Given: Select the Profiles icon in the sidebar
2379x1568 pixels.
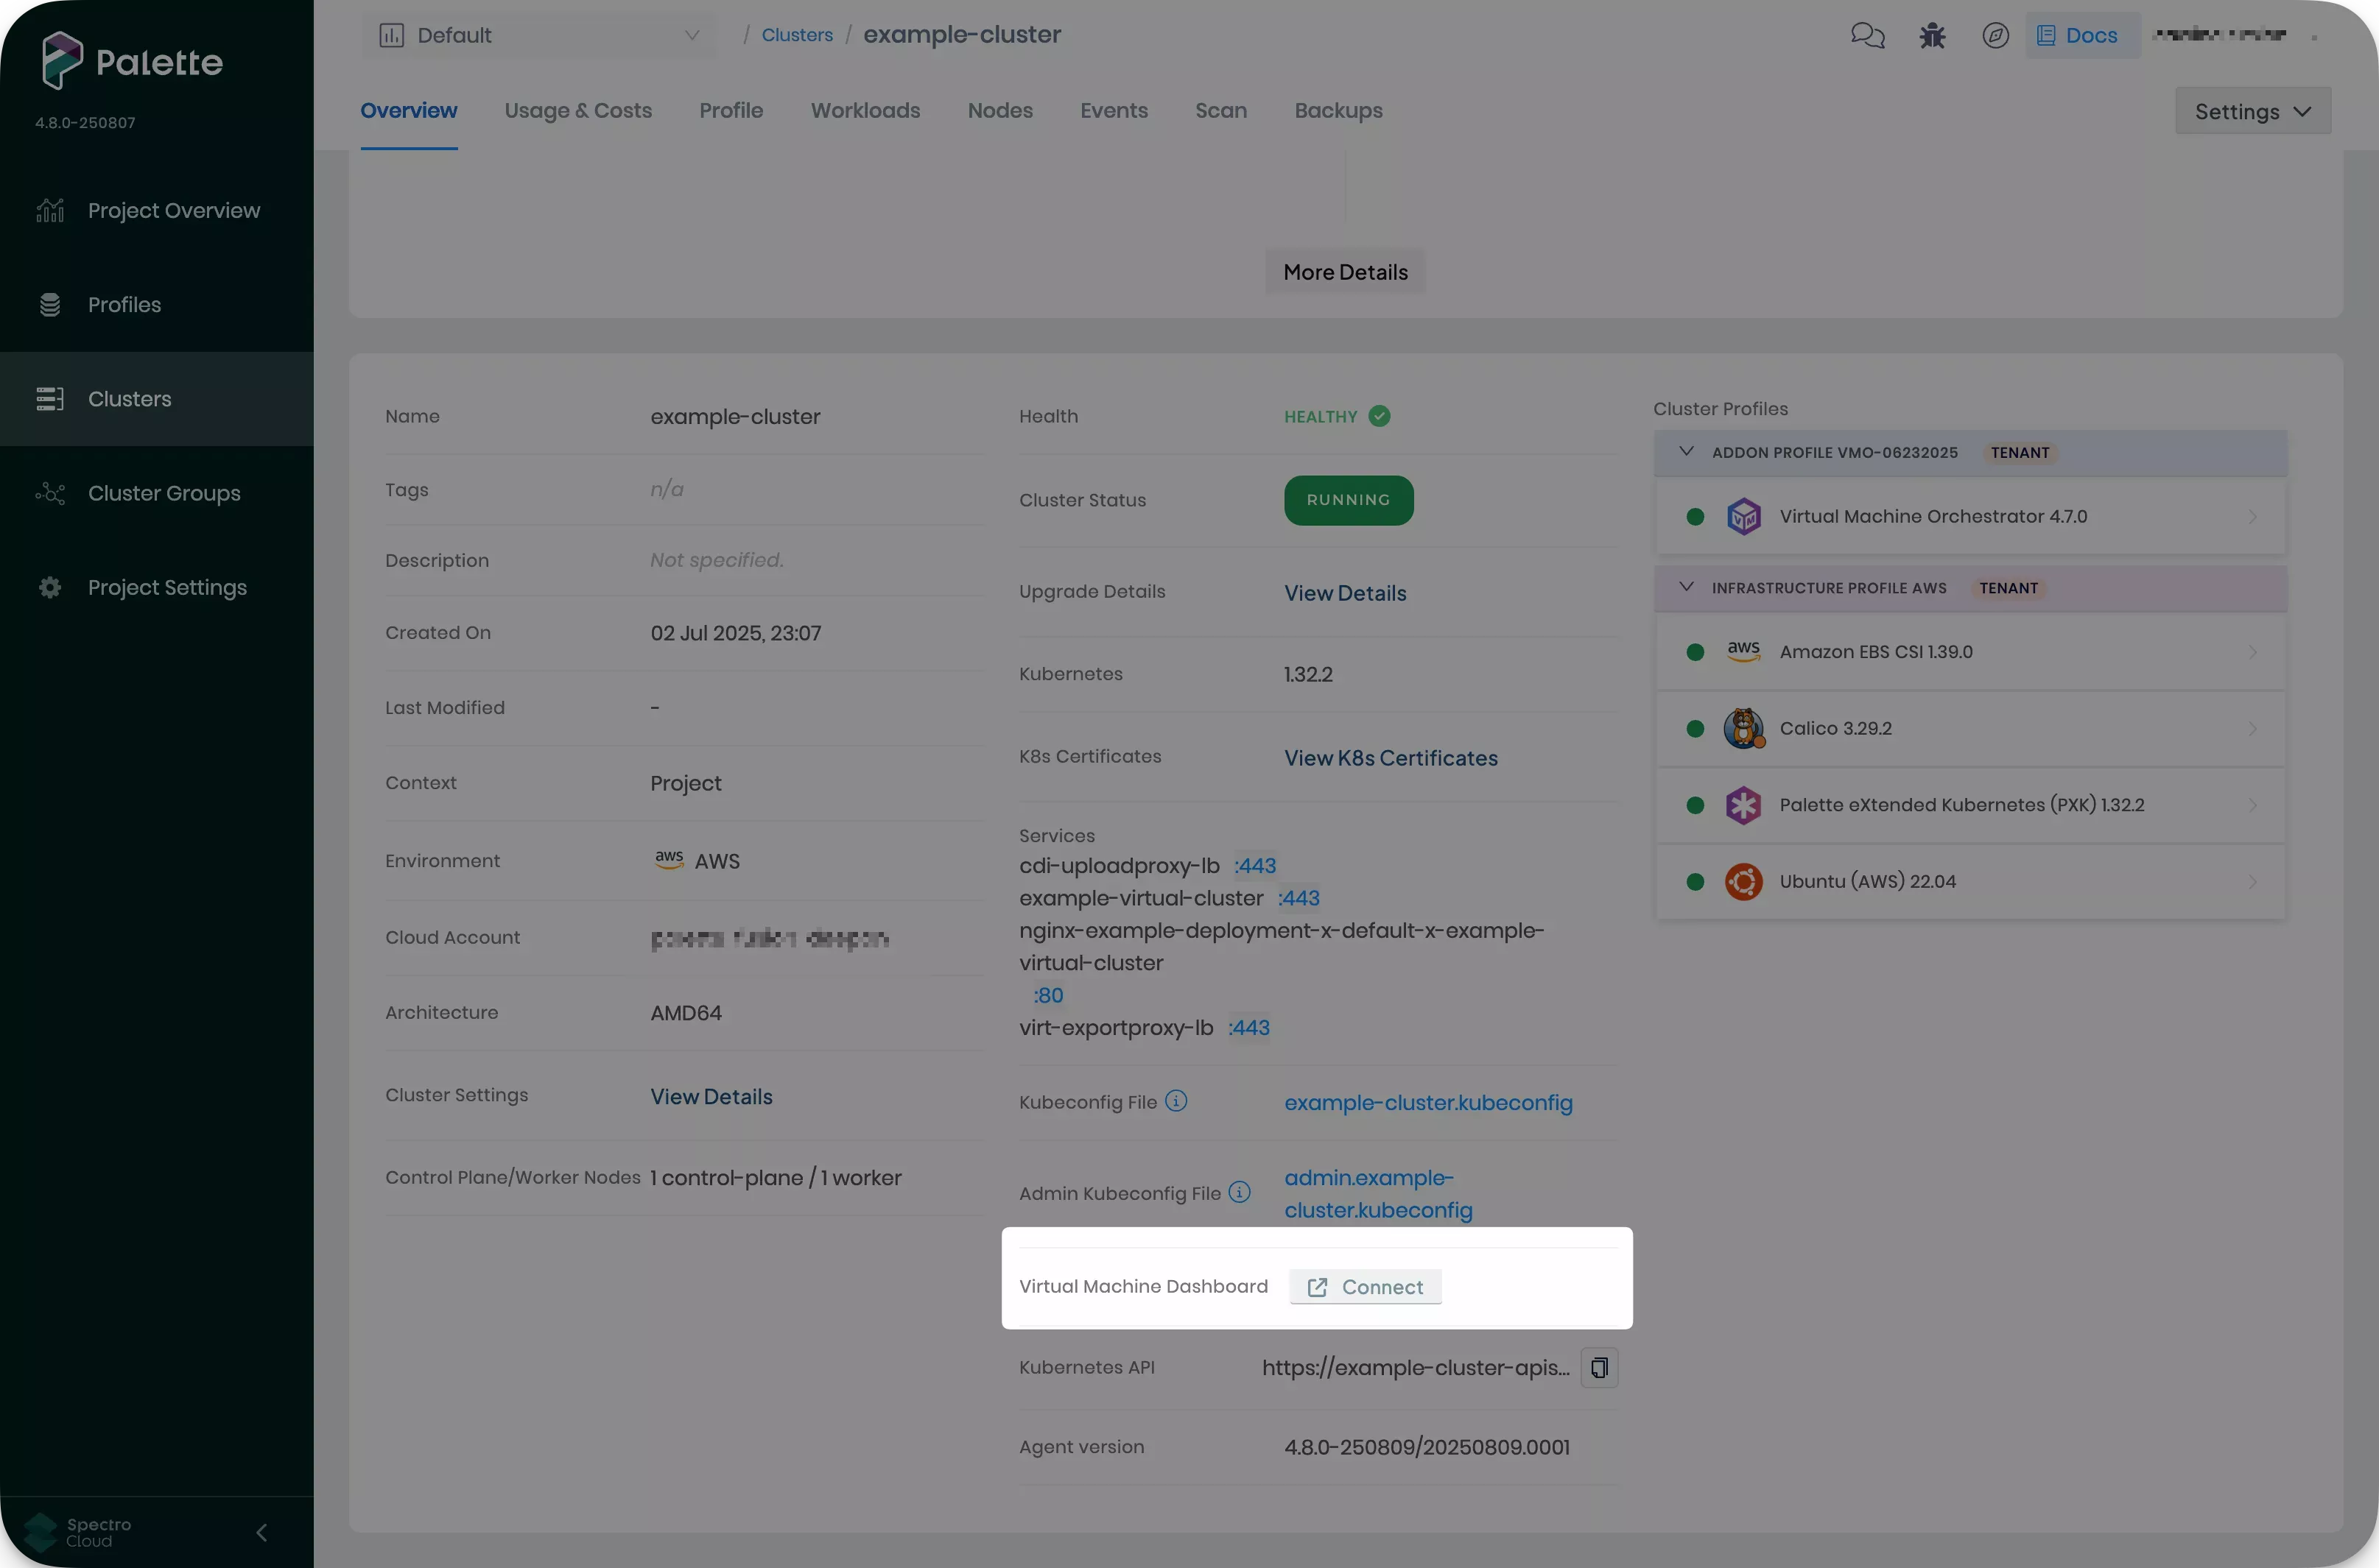Looking at the screenshot, I should tap(50, 304).
